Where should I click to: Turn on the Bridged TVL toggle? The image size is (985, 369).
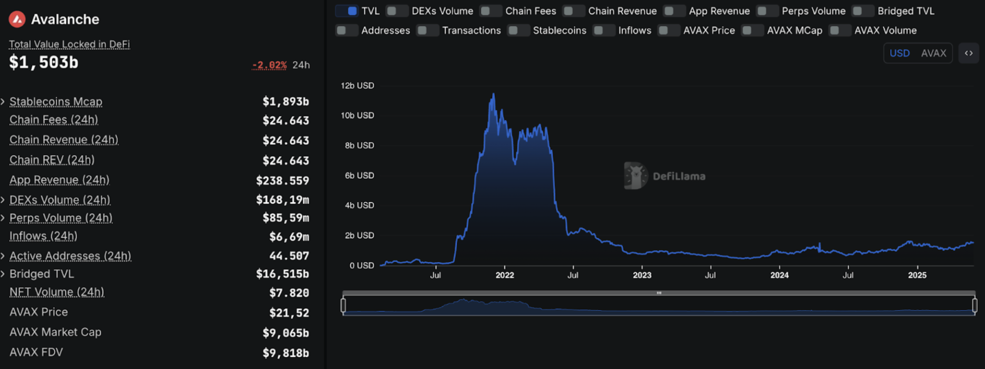pyautogui.click(x=863, y=11)
